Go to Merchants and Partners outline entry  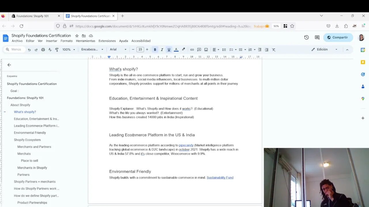click(x=34, y=147)
